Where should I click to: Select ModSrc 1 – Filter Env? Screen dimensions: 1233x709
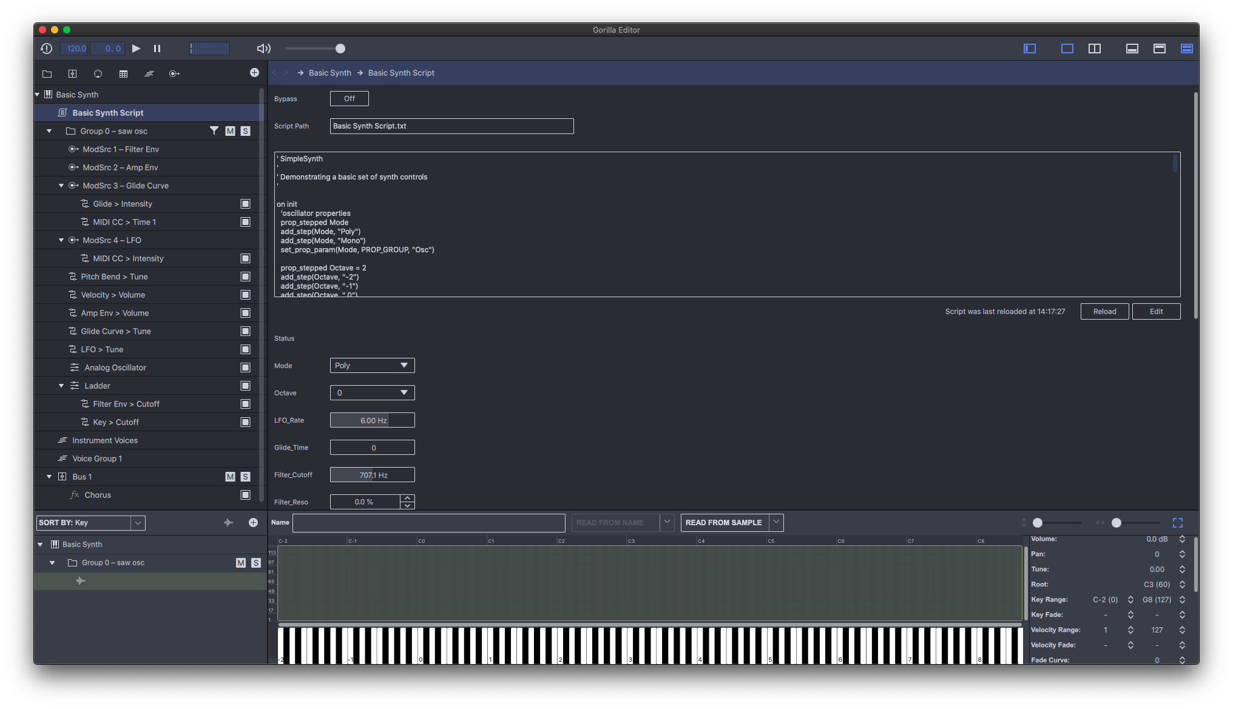pos(149,149)
